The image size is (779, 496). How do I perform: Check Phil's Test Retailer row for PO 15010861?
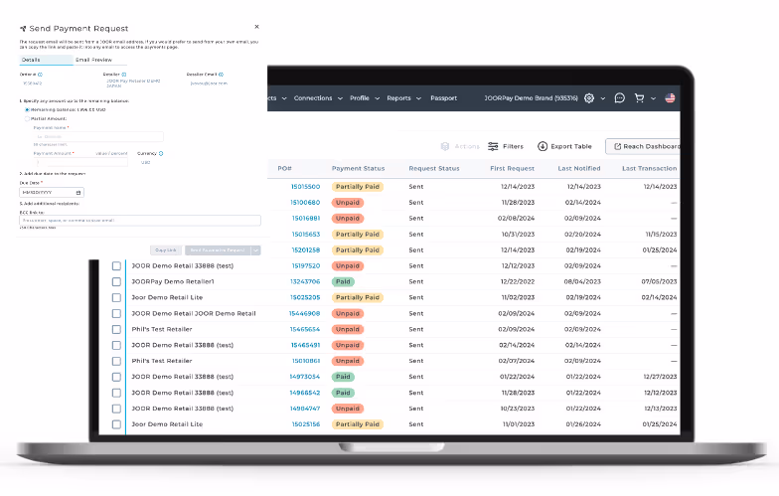click(x=116, y=362)
